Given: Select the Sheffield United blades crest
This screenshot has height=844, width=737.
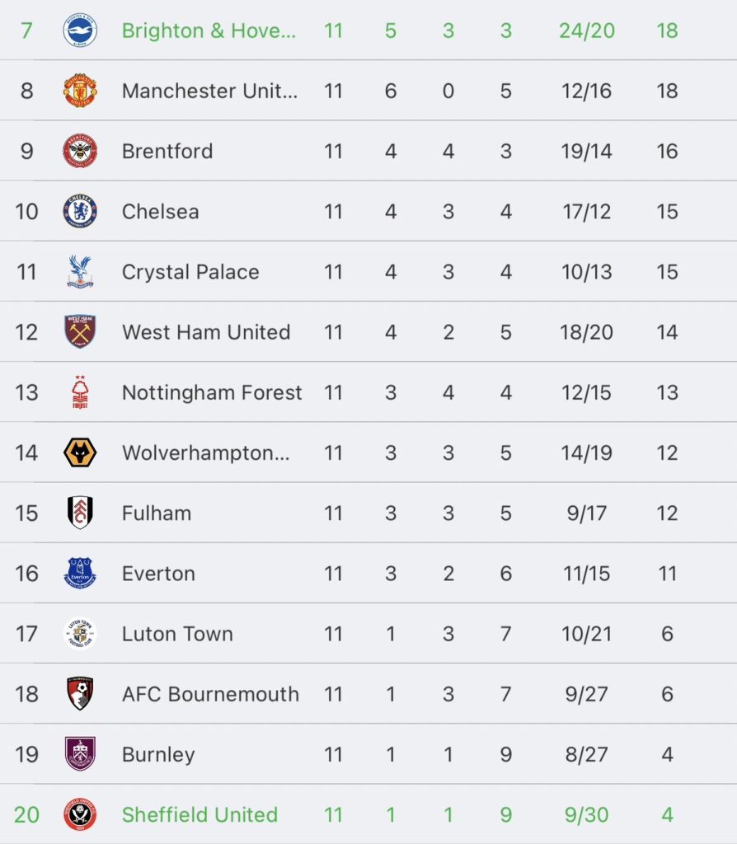Looking at the screenshot, I should pyautogui.click(x=80, y=814).
